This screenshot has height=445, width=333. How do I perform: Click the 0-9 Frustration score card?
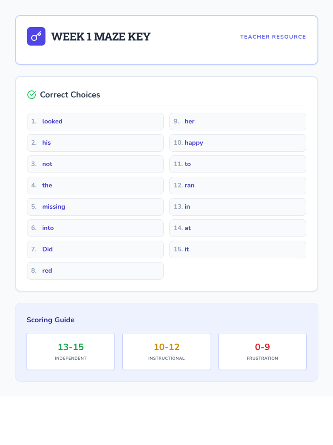point(262,351)
